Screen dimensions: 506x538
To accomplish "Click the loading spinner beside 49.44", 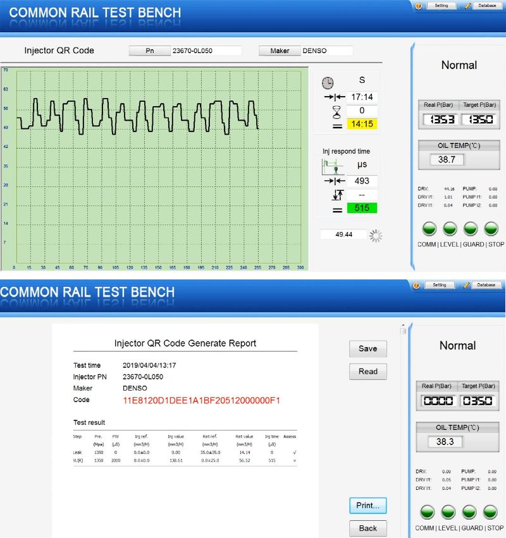I will pos(376,236).
